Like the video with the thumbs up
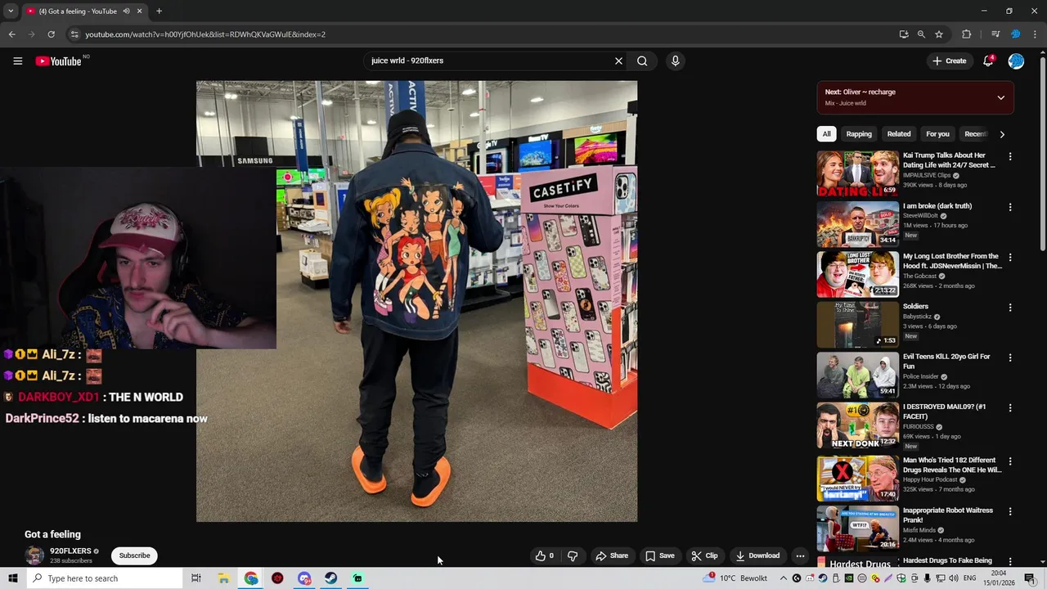Screen dimensions: 1047x589 click(545, 555)
